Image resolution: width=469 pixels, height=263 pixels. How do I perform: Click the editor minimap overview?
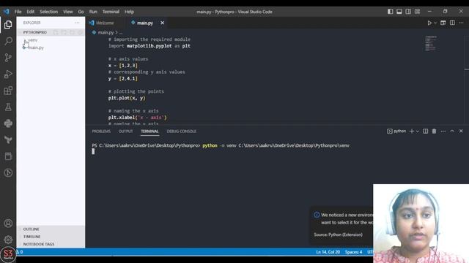[431, 44]
